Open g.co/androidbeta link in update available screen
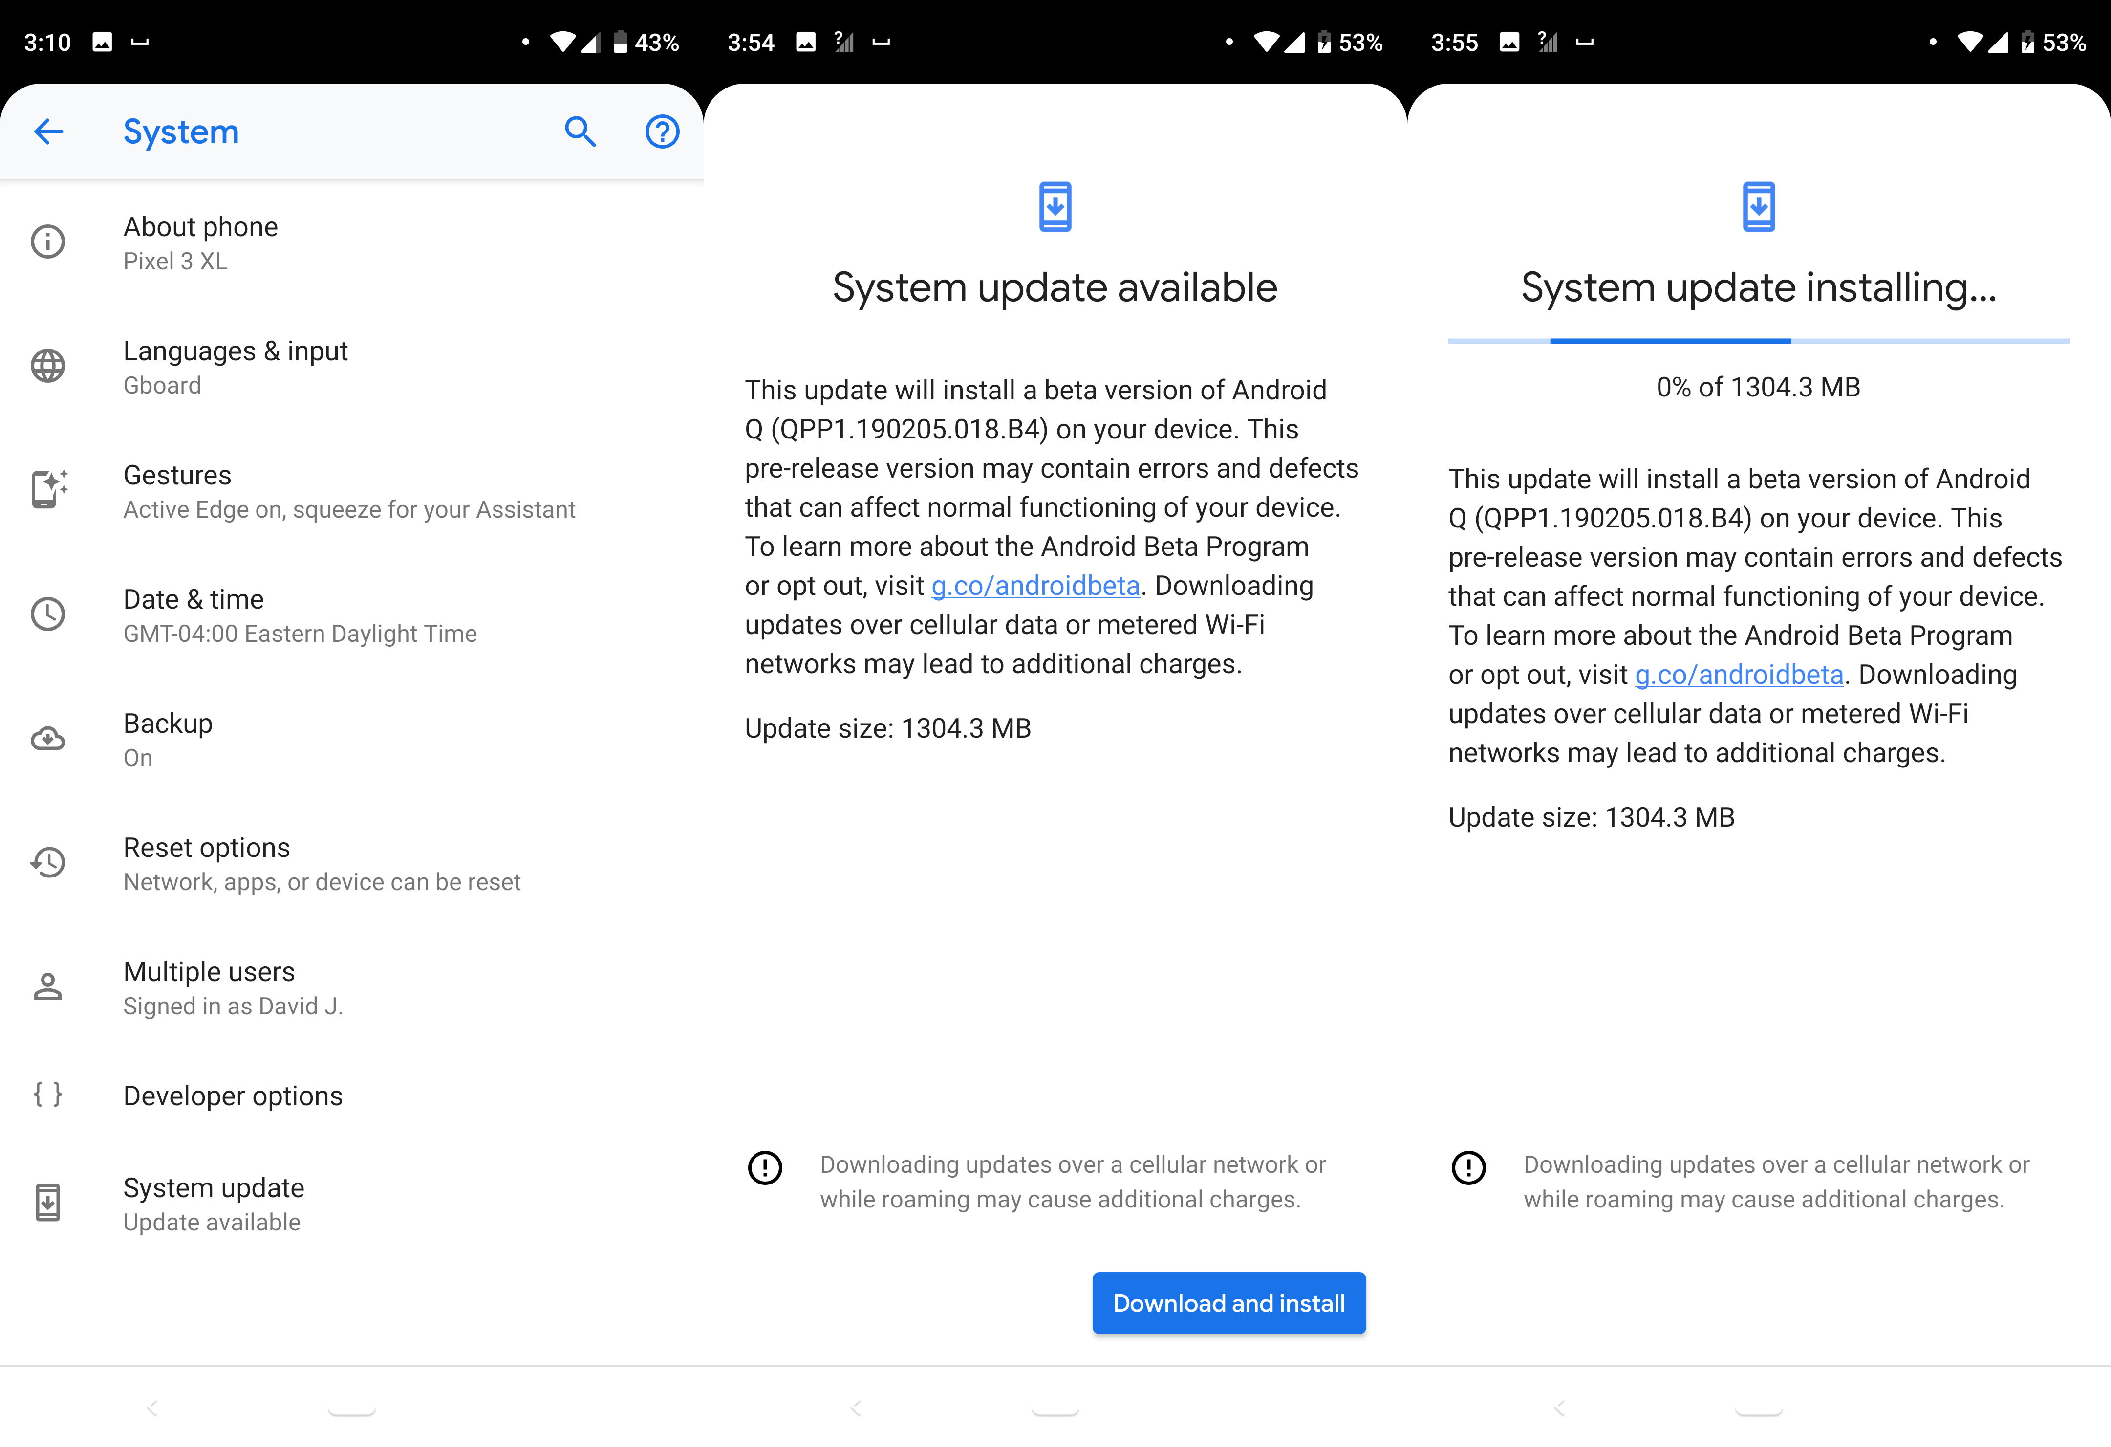This screenshot has width=2111, height=1447. pos(1035,586)
